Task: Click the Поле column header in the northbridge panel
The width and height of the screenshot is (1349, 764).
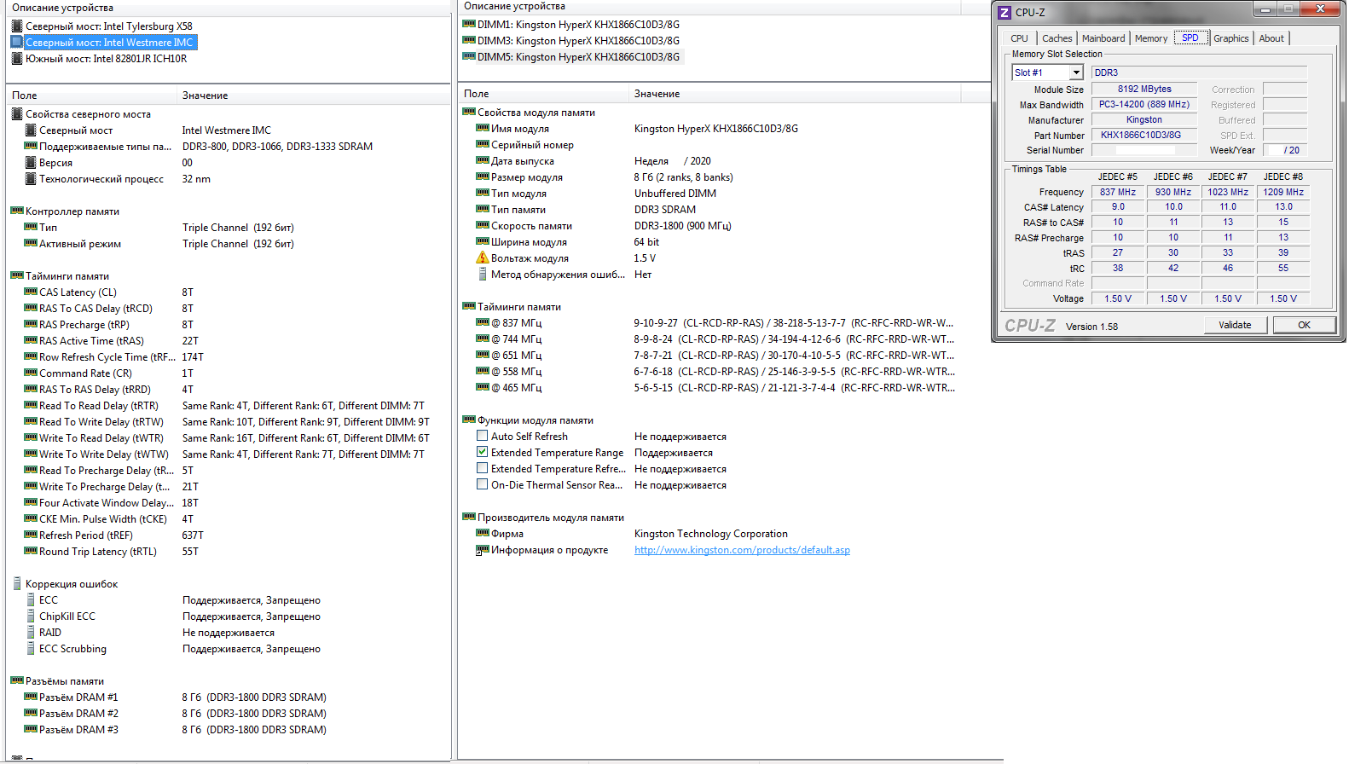Action: [92, 95]
